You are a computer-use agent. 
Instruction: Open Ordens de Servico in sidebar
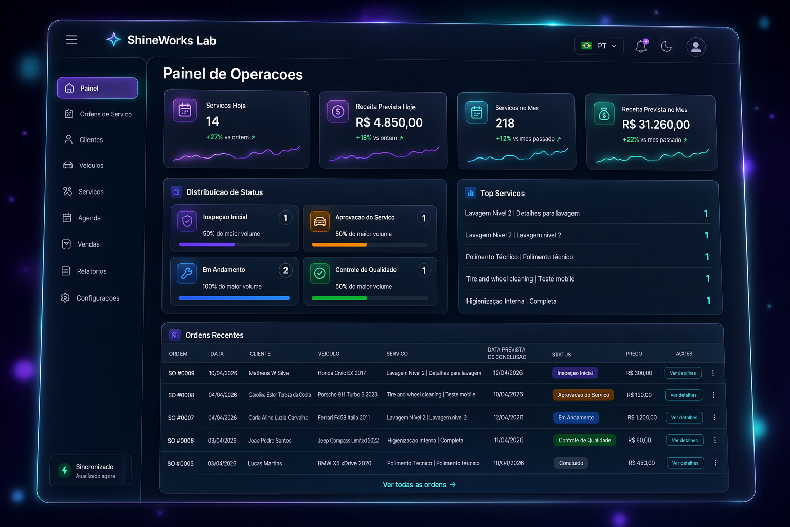[x=98, y=114]
